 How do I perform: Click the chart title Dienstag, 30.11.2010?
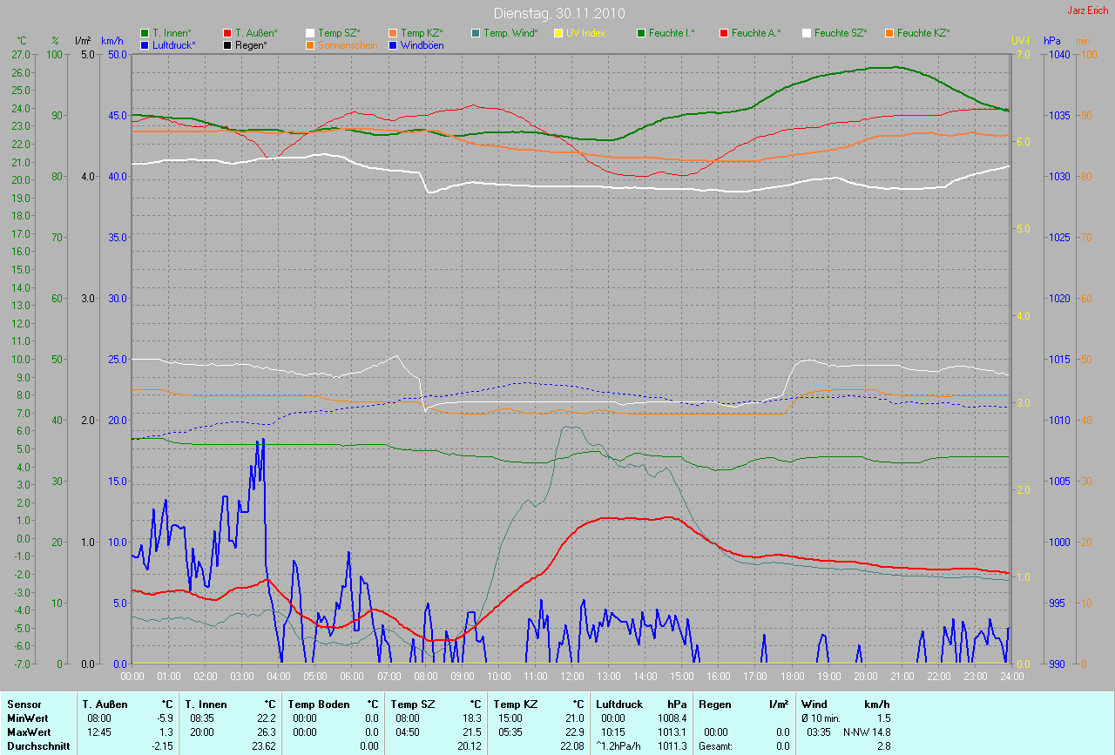(558, 13)
